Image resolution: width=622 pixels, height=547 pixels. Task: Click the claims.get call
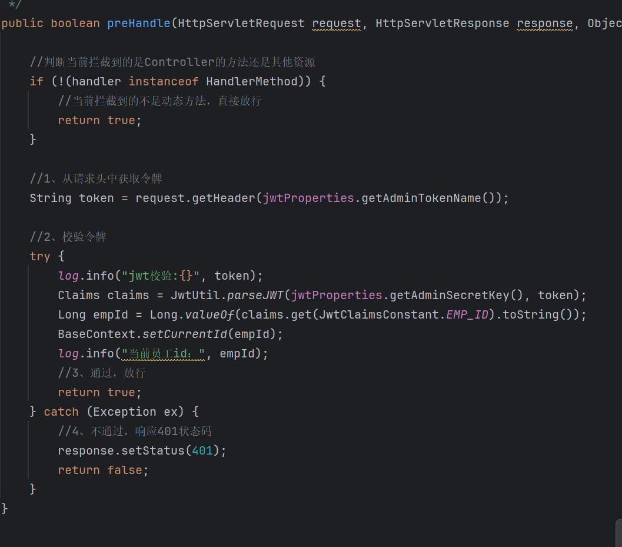pos(276,315)
